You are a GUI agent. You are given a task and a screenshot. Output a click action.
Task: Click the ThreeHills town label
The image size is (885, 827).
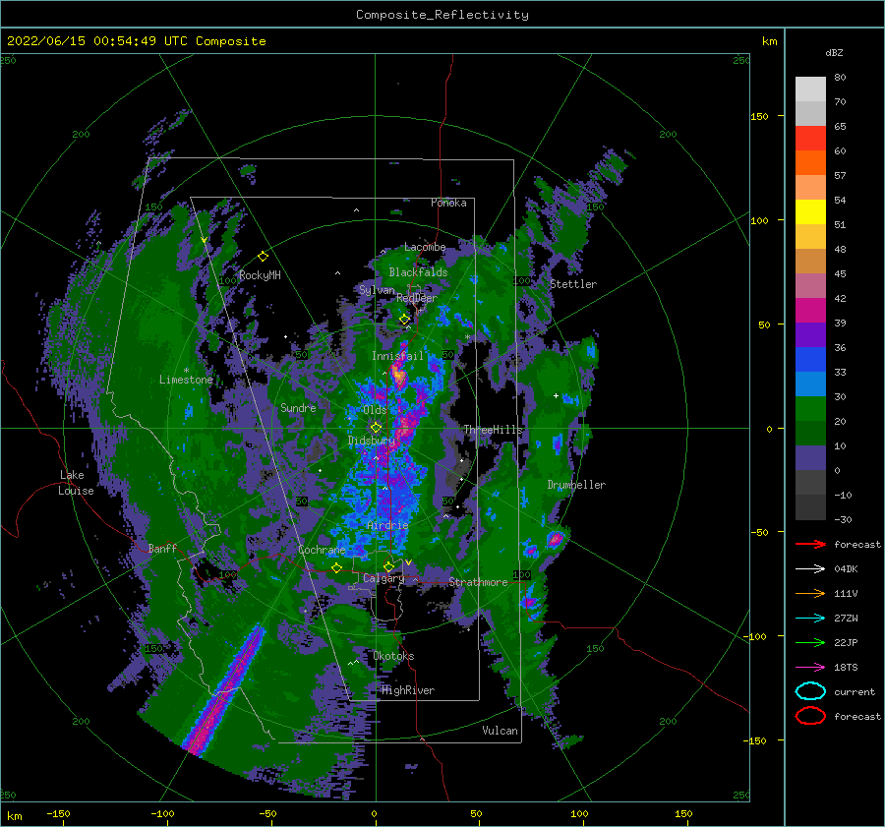pyautogui.click(x=493, y=430)
